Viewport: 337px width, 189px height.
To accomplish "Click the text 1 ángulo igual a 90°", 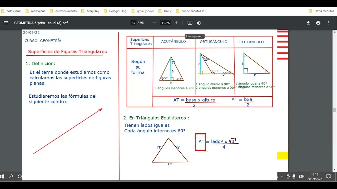I will [x=251, y=83].
